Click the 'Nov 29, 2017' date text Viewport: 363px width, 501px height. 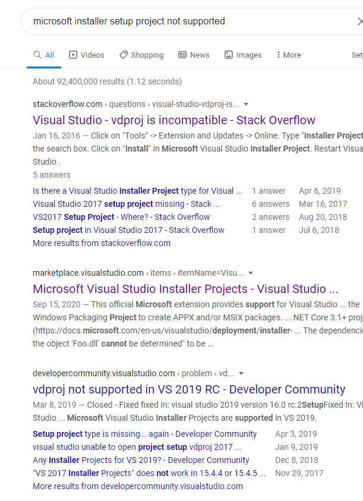pyautogui.click(x=299, y=473)
